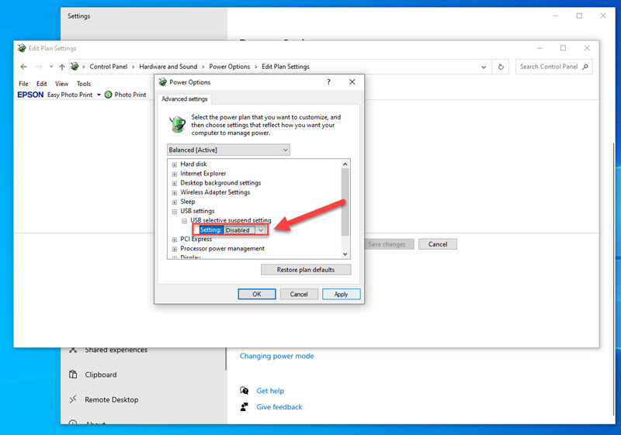
Task: Click Save changes in Edit Plan Settings
Action: point(387,244)
